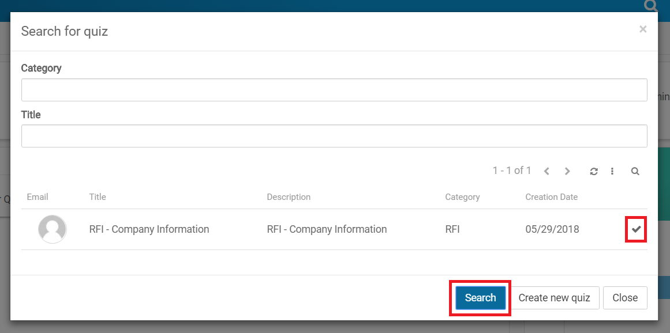Viewport: 670px width, 333px height.
Task: Click the top-right page search icon
Action: [651, 6]
